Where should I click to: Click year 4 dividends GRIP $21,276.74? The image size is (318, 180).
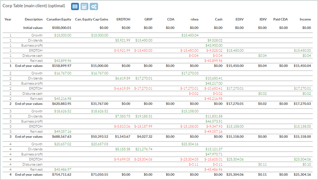click(x=144, y=149)
